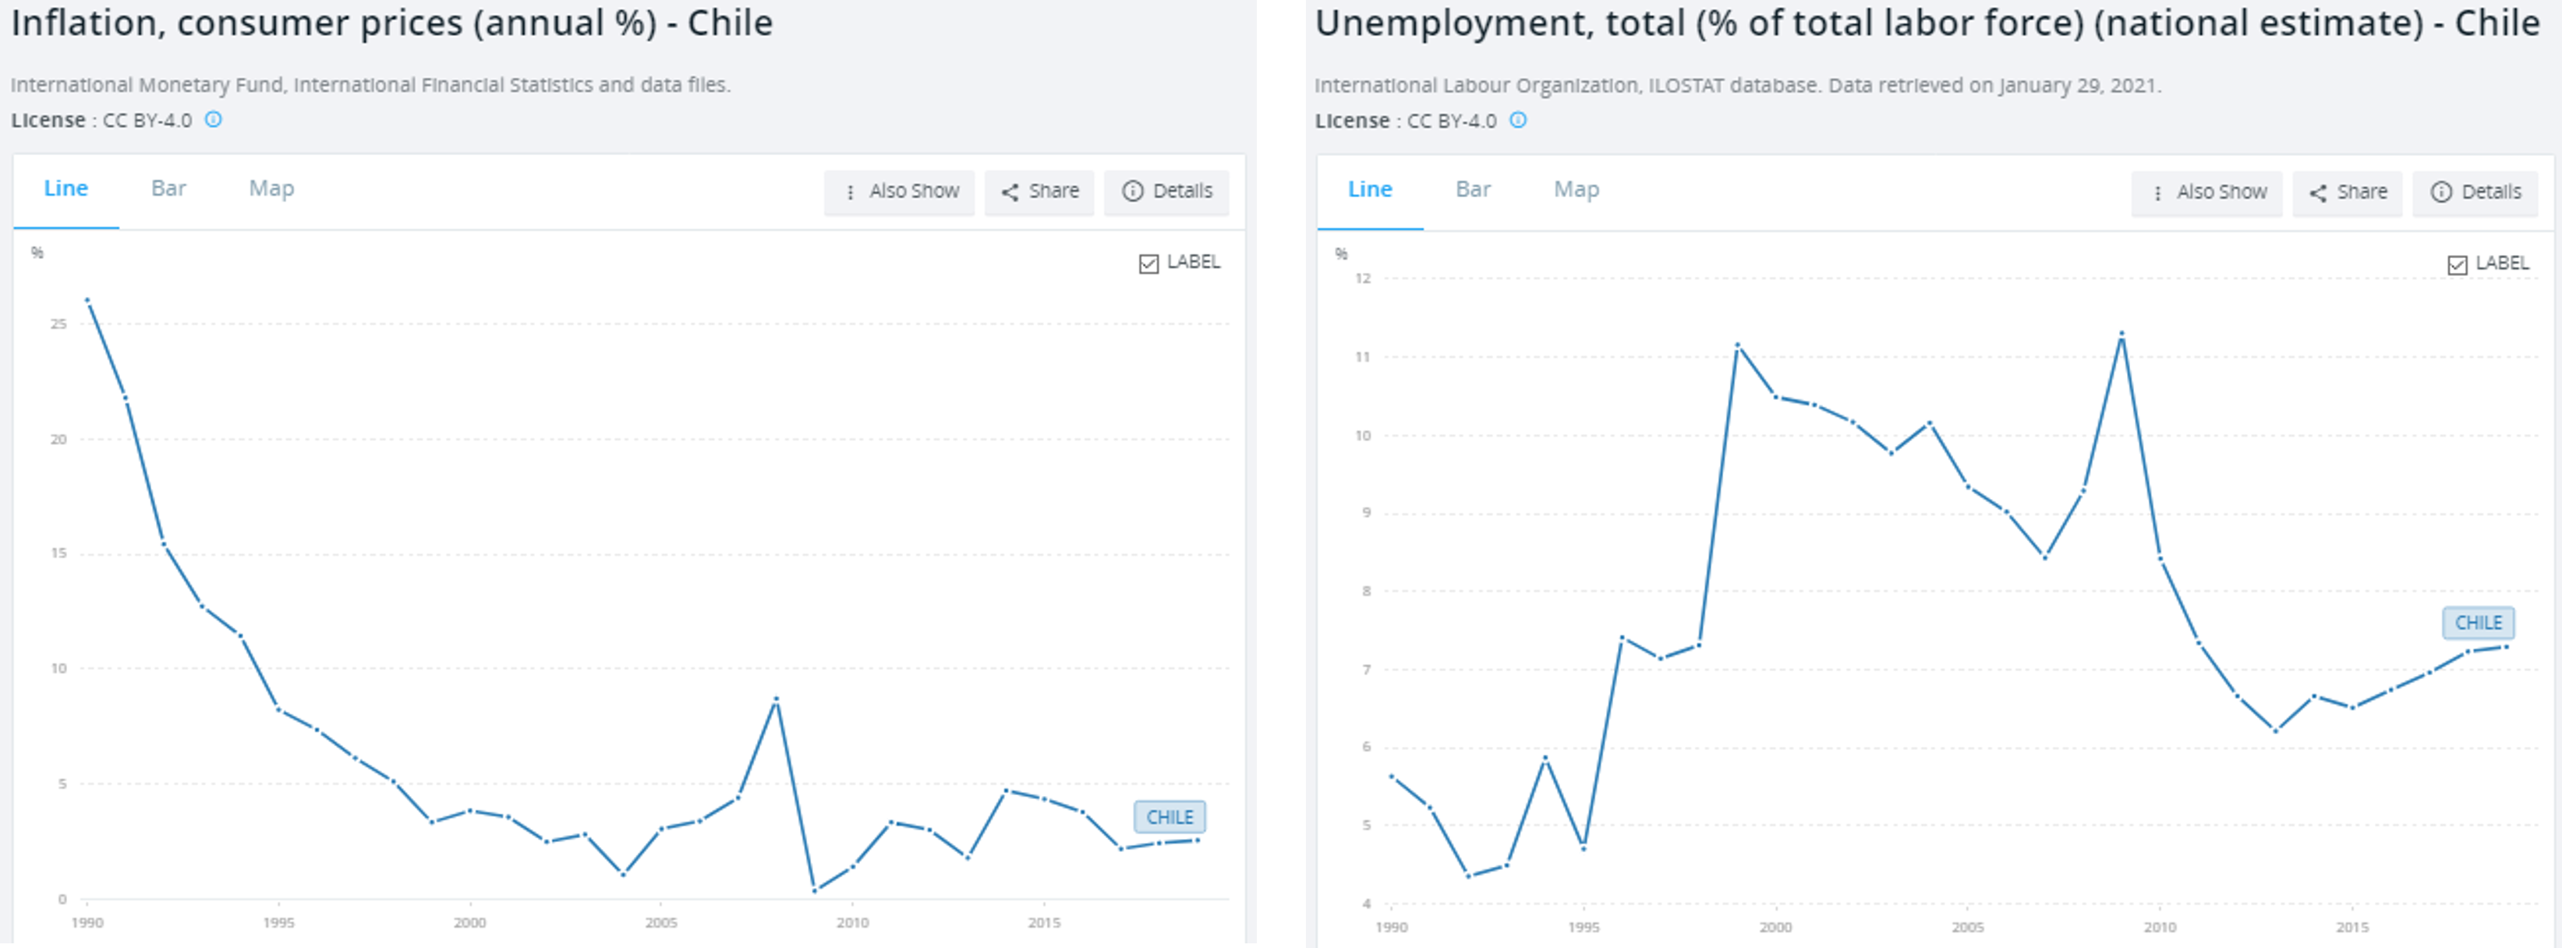Click Share button text on Unemployment chart
This screenshot has width=2562, height=948.
pos(2361,192)
